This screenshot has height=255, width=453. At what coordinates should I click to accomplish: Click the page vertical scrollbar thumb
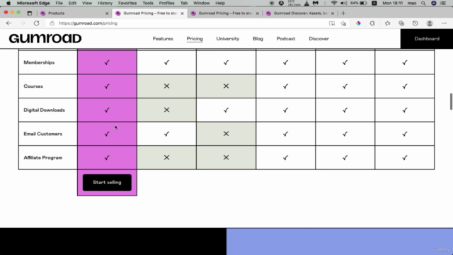[x=451, y=101]
